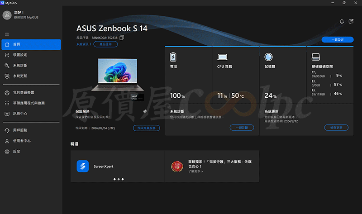The height and width of the screenshot is (214, 362).
Task: Click the home icon in sidebar
Action: coord(7,44)
